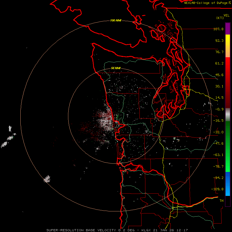Click the -94.2 velocity scale value
Screen dimensions: 232x232
218,178
